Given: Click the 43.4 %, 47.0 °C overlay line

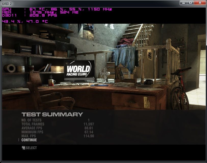Looking at the screenshot, I should click(25, 21).
